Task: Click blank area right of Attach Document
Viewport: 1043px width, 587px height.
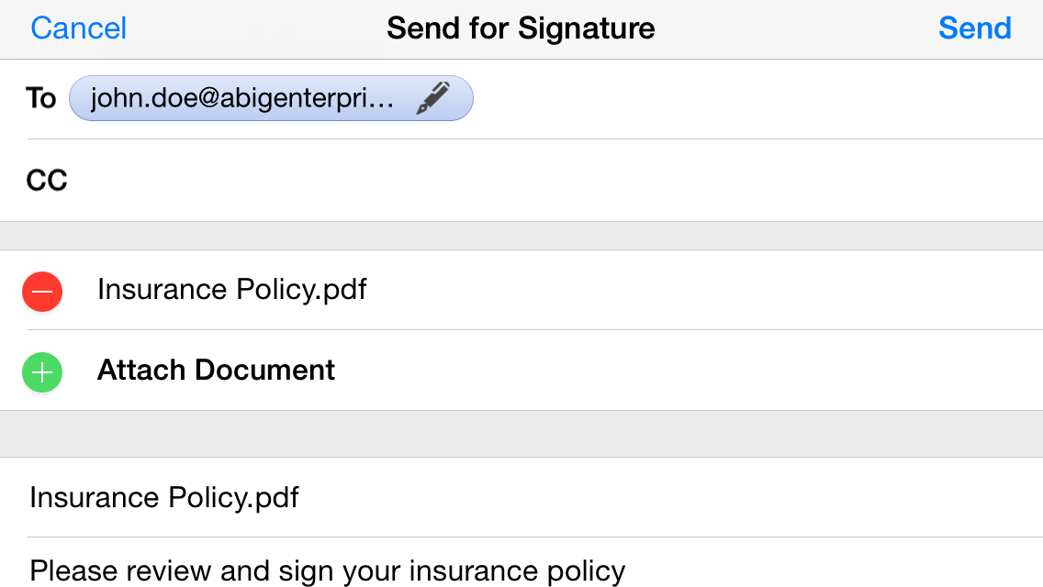Action: coord(689,371)
